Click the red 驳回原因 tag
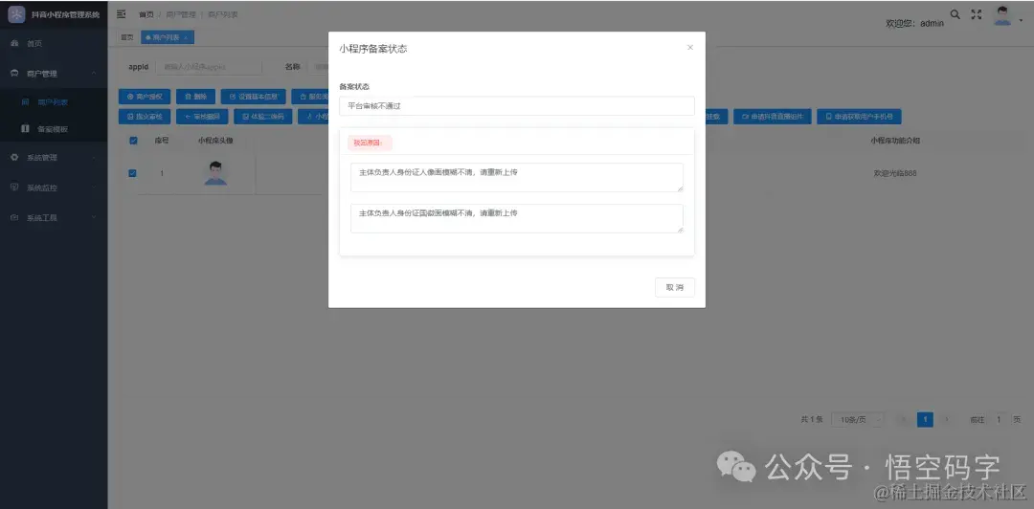1034x509 pixels. point(370,143)
